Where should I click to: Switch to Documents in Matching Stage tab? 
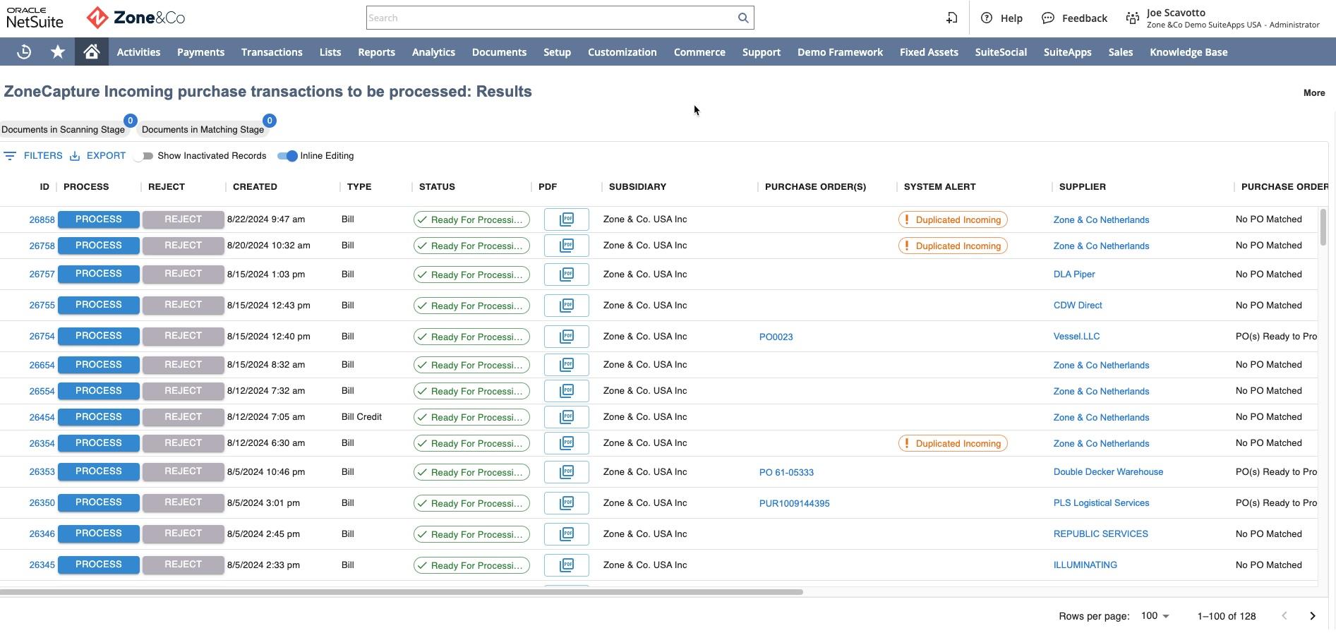coord(203,130)
